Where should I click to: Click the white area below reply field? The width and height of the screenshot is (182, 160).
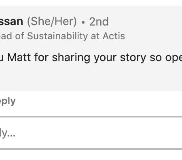click(91, 155)
